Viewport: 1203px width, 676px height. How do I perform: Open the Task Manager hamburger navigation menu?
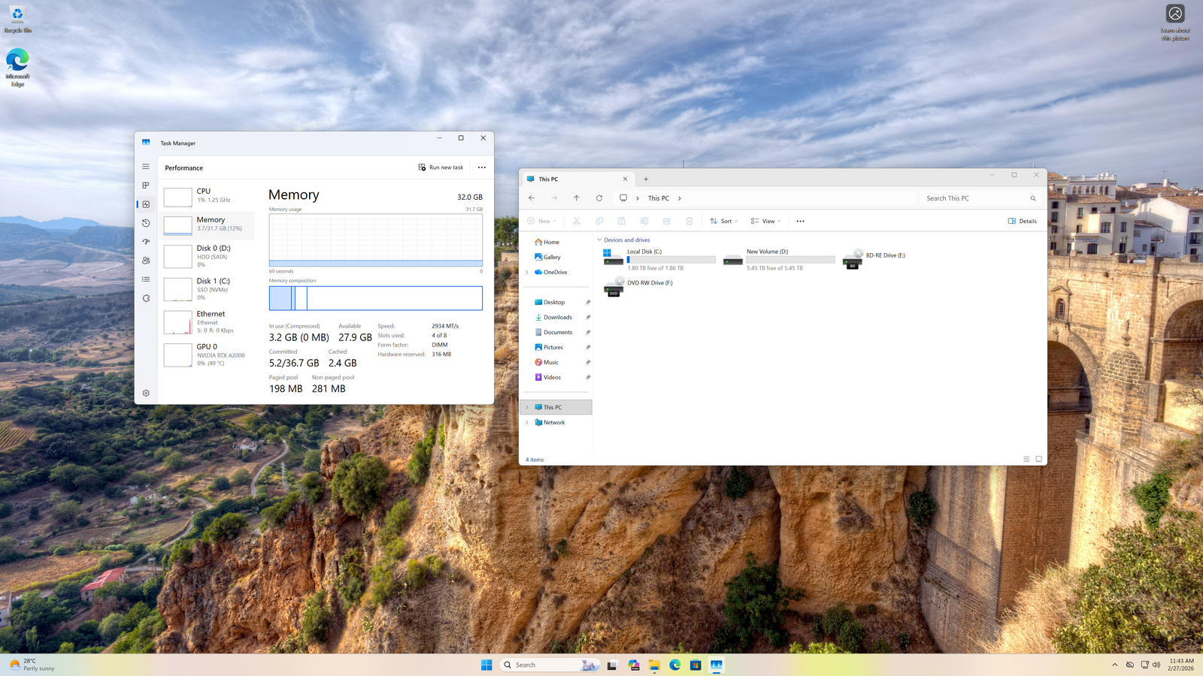[146, 167]
